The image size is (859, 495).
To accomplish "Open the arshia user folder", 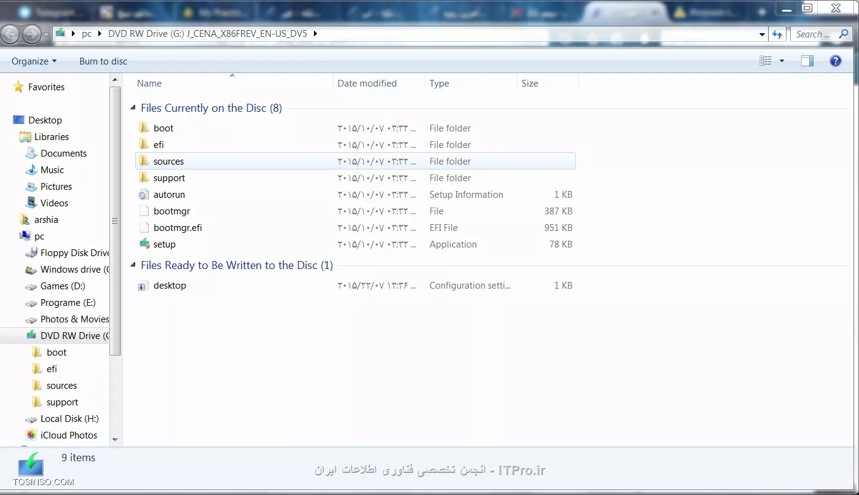I will point(46,220).
